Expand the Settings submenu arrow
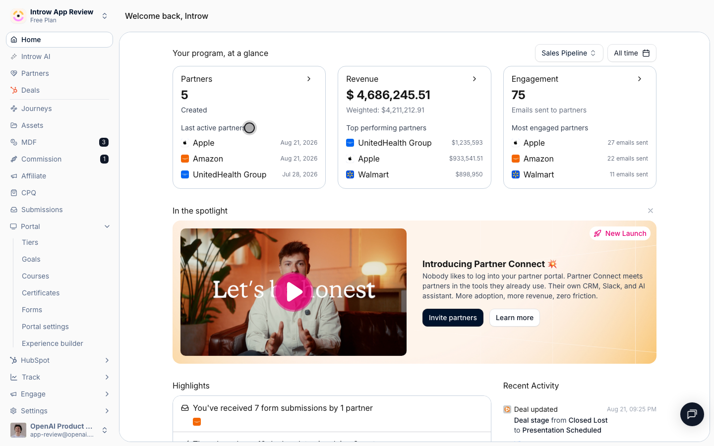Screen dimensions: 714x446 pos(107,411)
